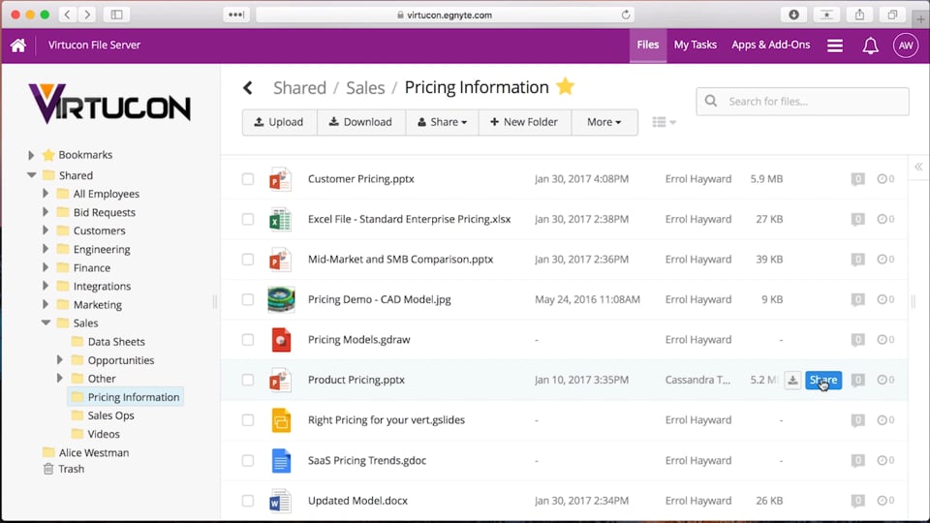The image size is (930, 523).
Task: Select checkbox for Pricing Models.gdraw
Action: (248, 340)
